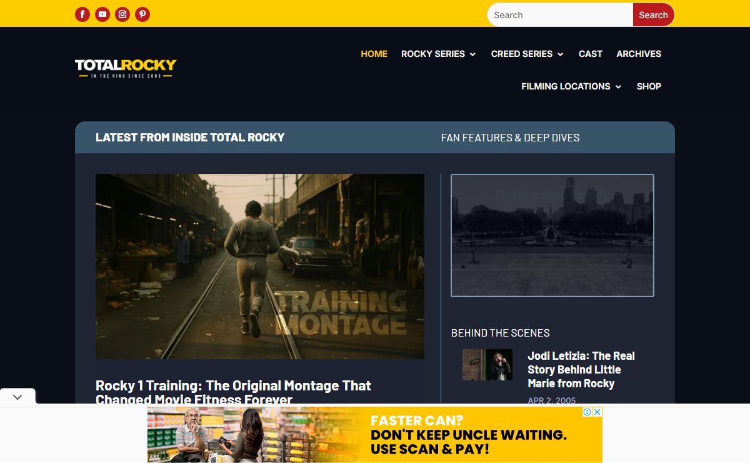The height and width of the screenshot is (463, 750).
Task: Open the Jodi Letizia Little Marie article
Action: coord(581,370)
